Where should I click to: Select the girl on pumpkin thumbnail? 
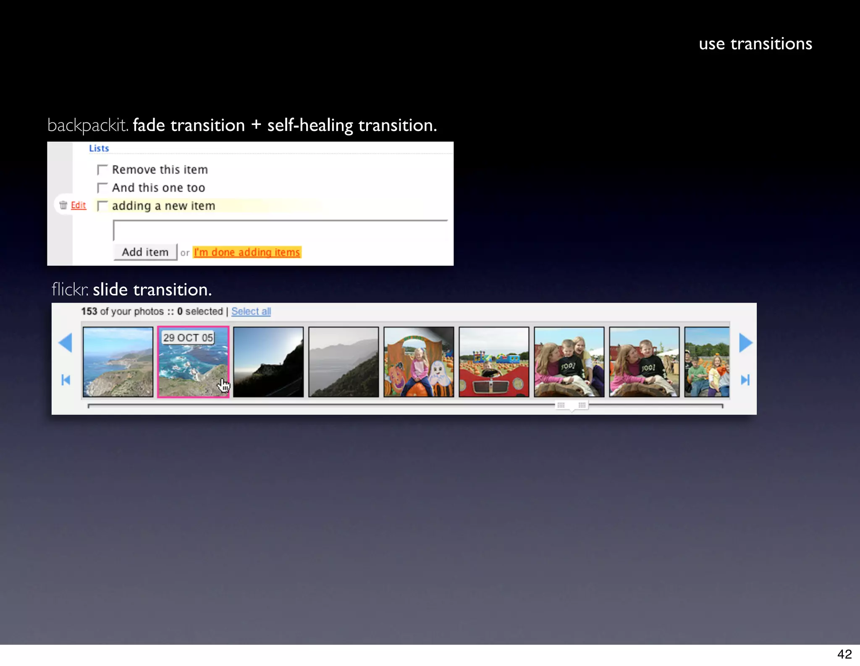419,362
